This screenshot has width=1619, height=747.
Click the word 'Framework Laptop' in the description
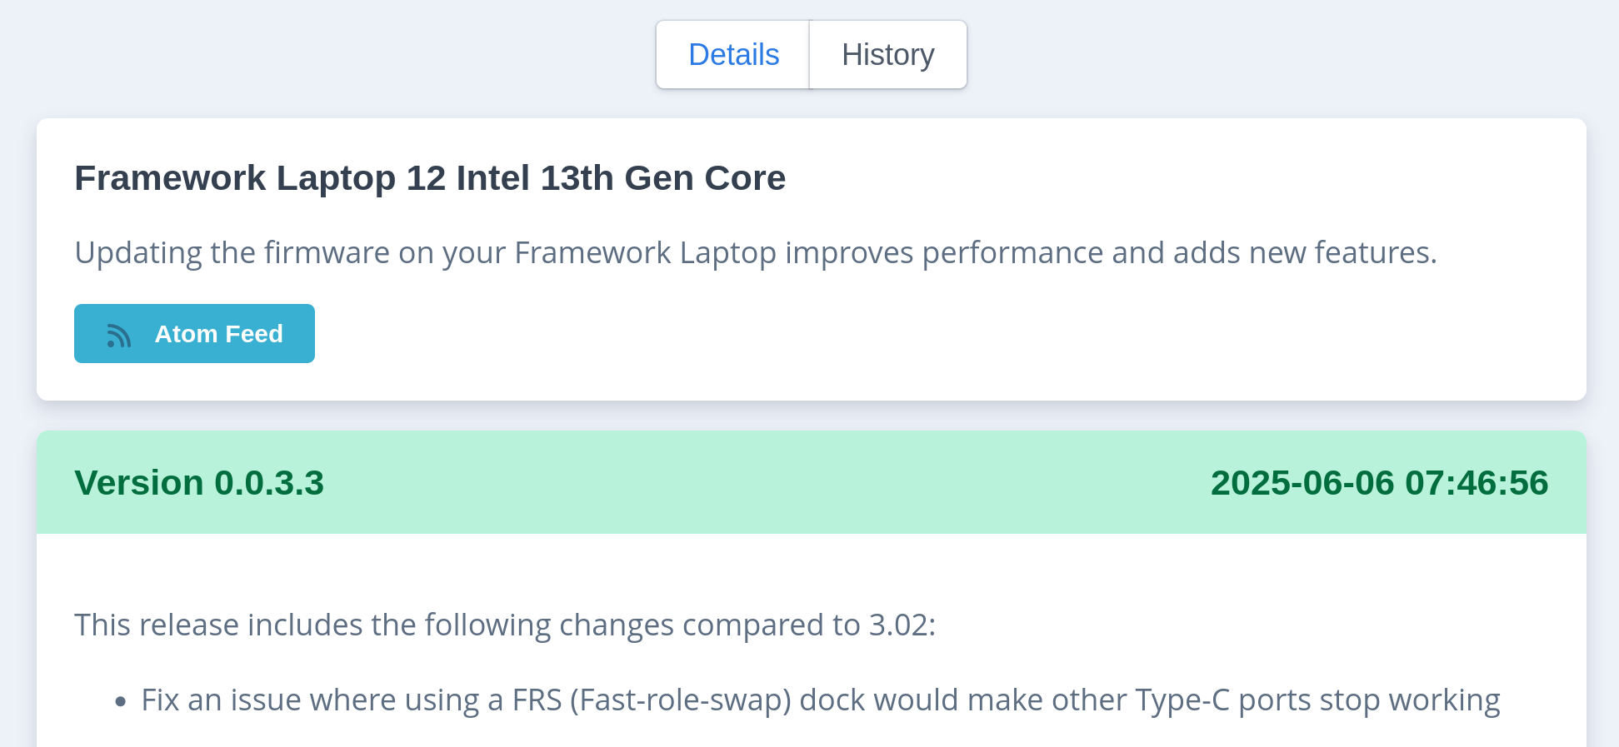coord(646,252)
